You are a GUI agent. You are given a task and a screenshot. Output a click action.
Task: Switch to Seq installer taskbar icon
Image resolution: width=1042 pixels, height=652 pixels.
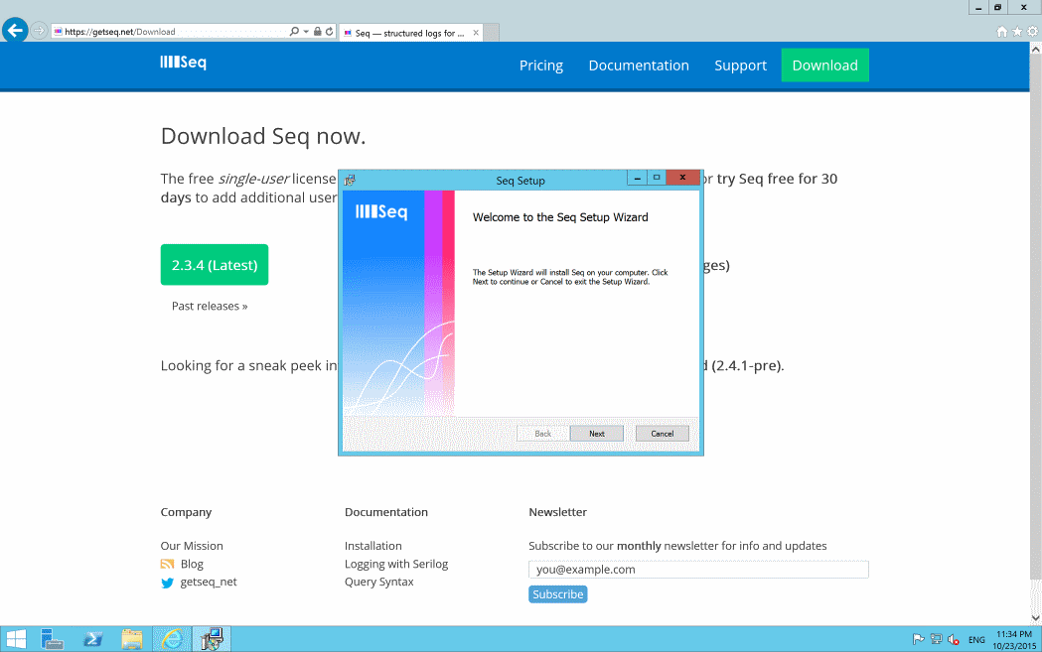coord(212,639)
